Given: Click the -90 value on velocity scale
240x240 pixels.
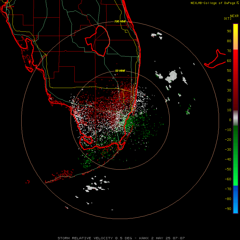Looking at the screenshot, I should tap(228, 209).
